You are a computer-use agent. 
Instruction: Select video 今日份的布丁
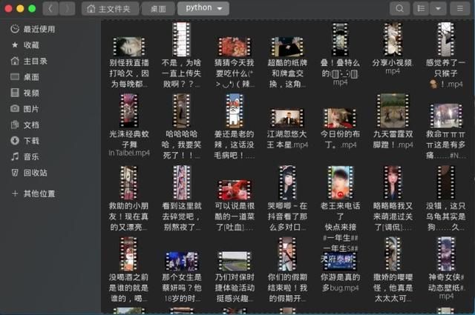tap(340, 128)
